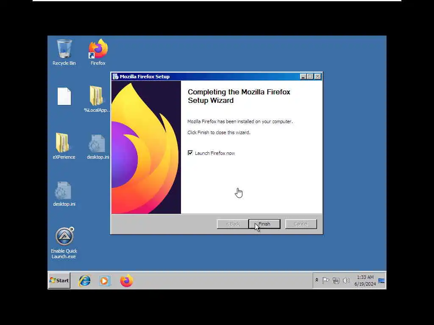This screenshot has height=325, width=434.
Task: Open the volume speaker tray icon
Action: (346, 281)
